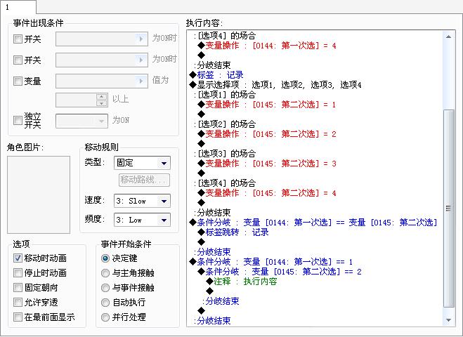Screen dimensions: 463x337
Task: Select the 标签跳转 : 记录 command line
Action: [x=233, y=232]
